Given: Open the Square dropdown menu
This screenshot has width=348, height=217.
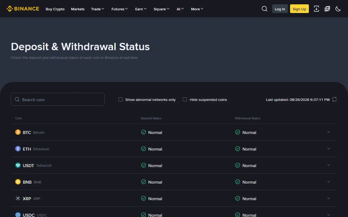Looking at the screenshot, I should [x=161, y=9].
